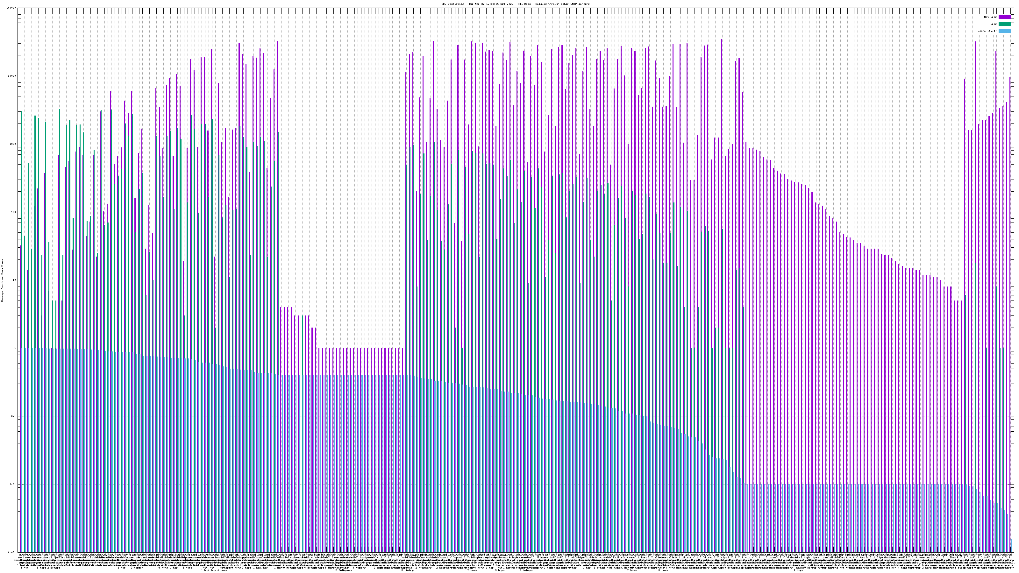Click the RBL Statistics chart title

(515, 4)
